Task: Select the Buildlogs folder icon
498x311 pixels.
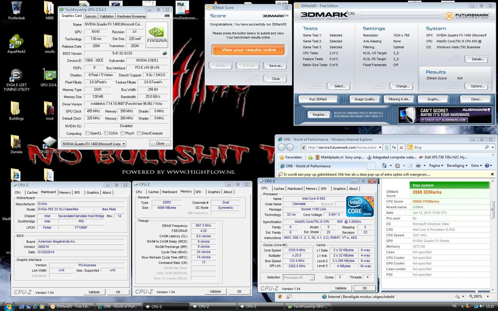Action: pos(16,111)
